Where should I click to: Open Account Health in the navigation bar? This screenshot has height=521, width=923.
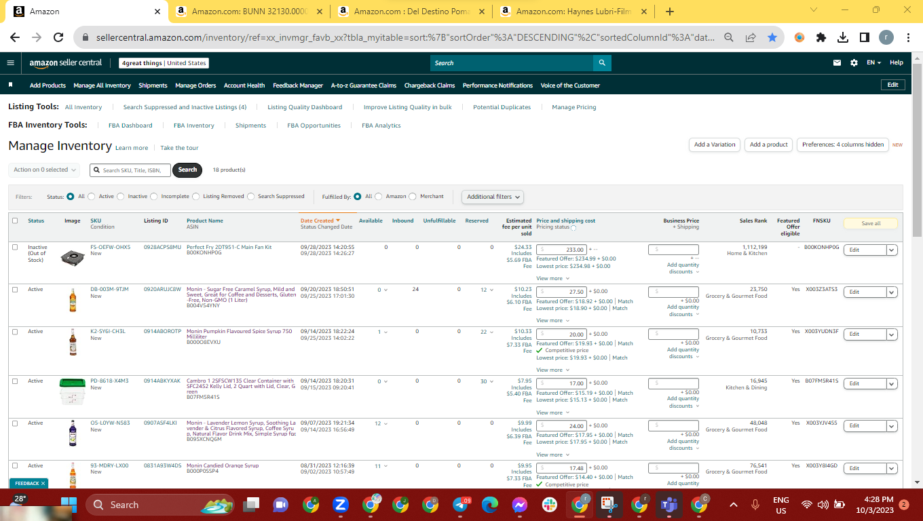[244, 85]
